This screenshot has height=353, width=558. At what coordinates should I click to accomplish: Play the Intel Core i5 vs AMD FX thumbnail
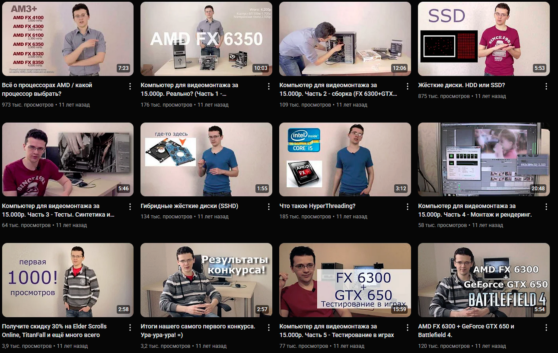tap(345, 159)
